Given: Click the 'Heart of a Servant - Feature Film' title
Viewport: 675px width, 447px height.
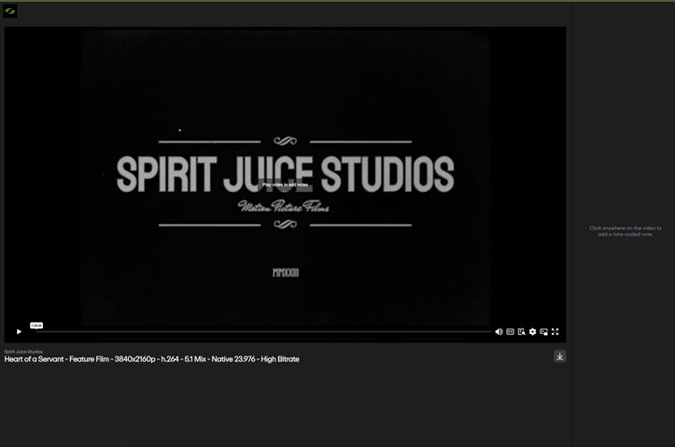Looking at the screenshot, I should coord(151,359).
